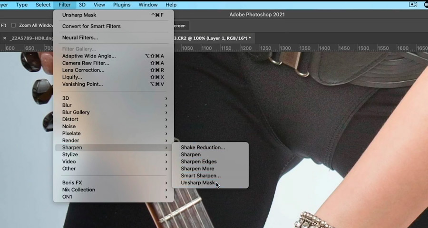Apply the plain Sharpen filter in the submenu
Screen dimensions: 428x228
(210, 155)
